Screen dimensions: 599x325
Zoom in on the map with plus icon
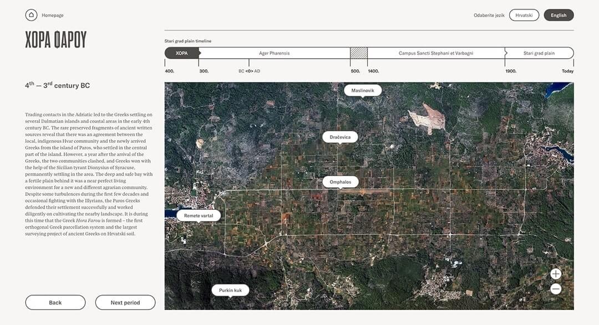tap(556, 274)
